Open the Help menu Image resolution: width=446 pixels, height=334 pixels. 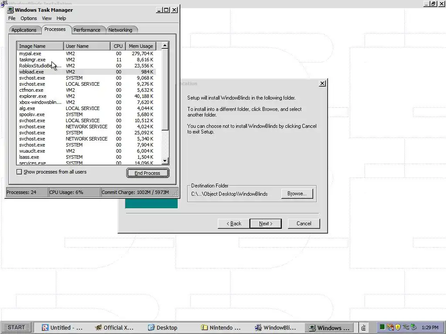pos(61,18)
